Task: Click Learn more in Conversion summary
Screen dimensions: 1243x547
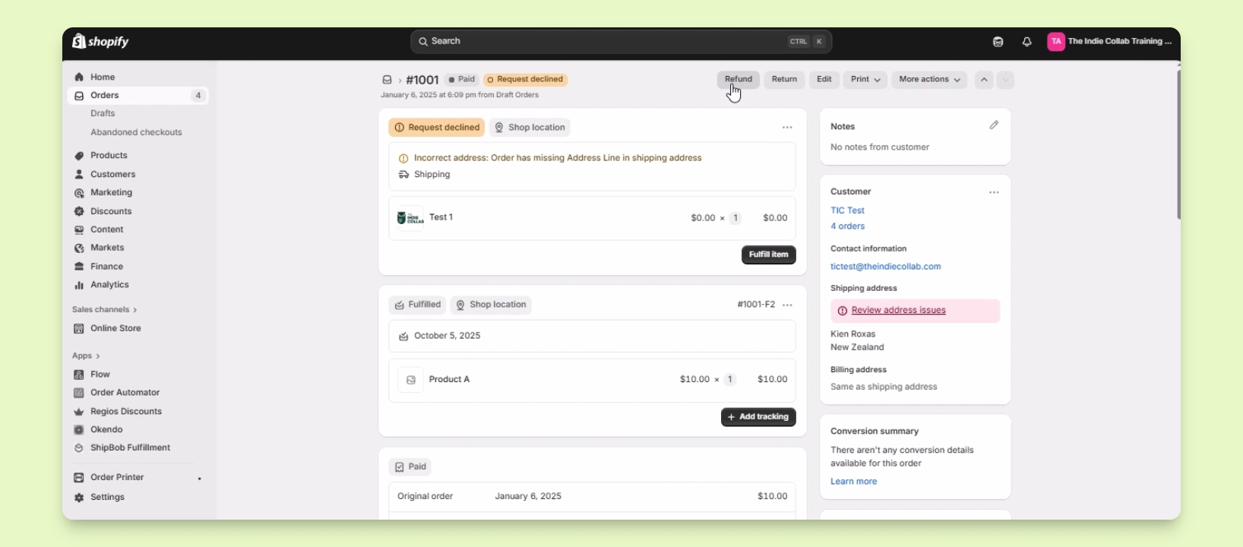Action: tap(854, 482)
